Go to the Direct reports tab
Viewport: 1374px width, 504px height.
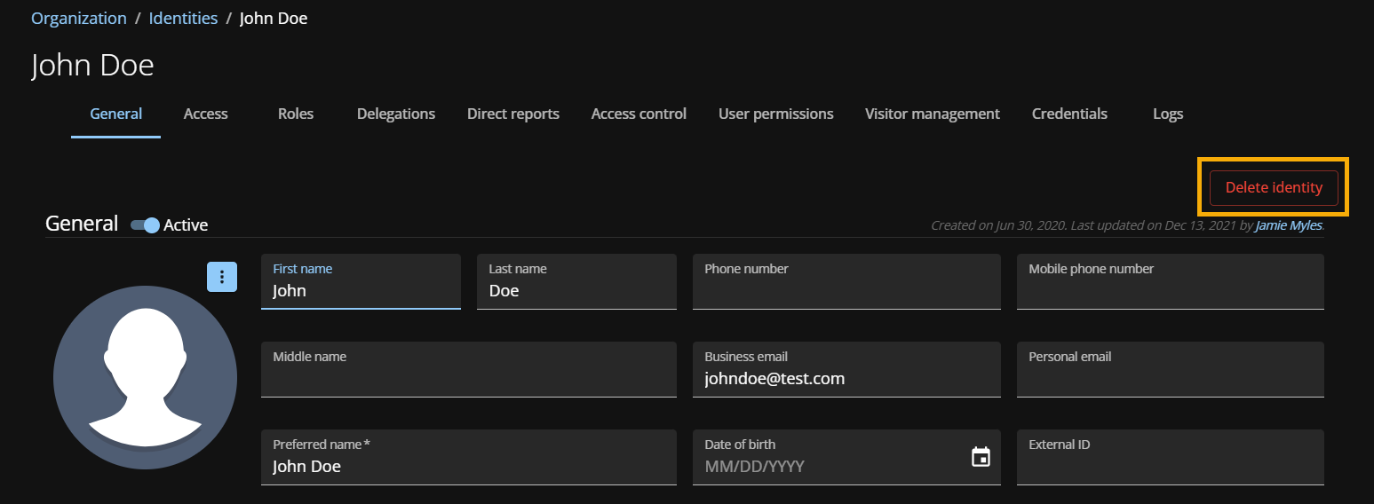point(513,114)
